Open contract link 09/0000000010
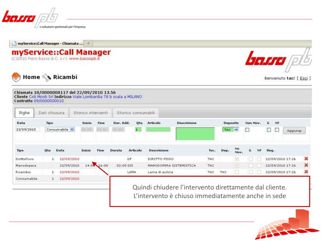321x241 pixels. [49, 101]
